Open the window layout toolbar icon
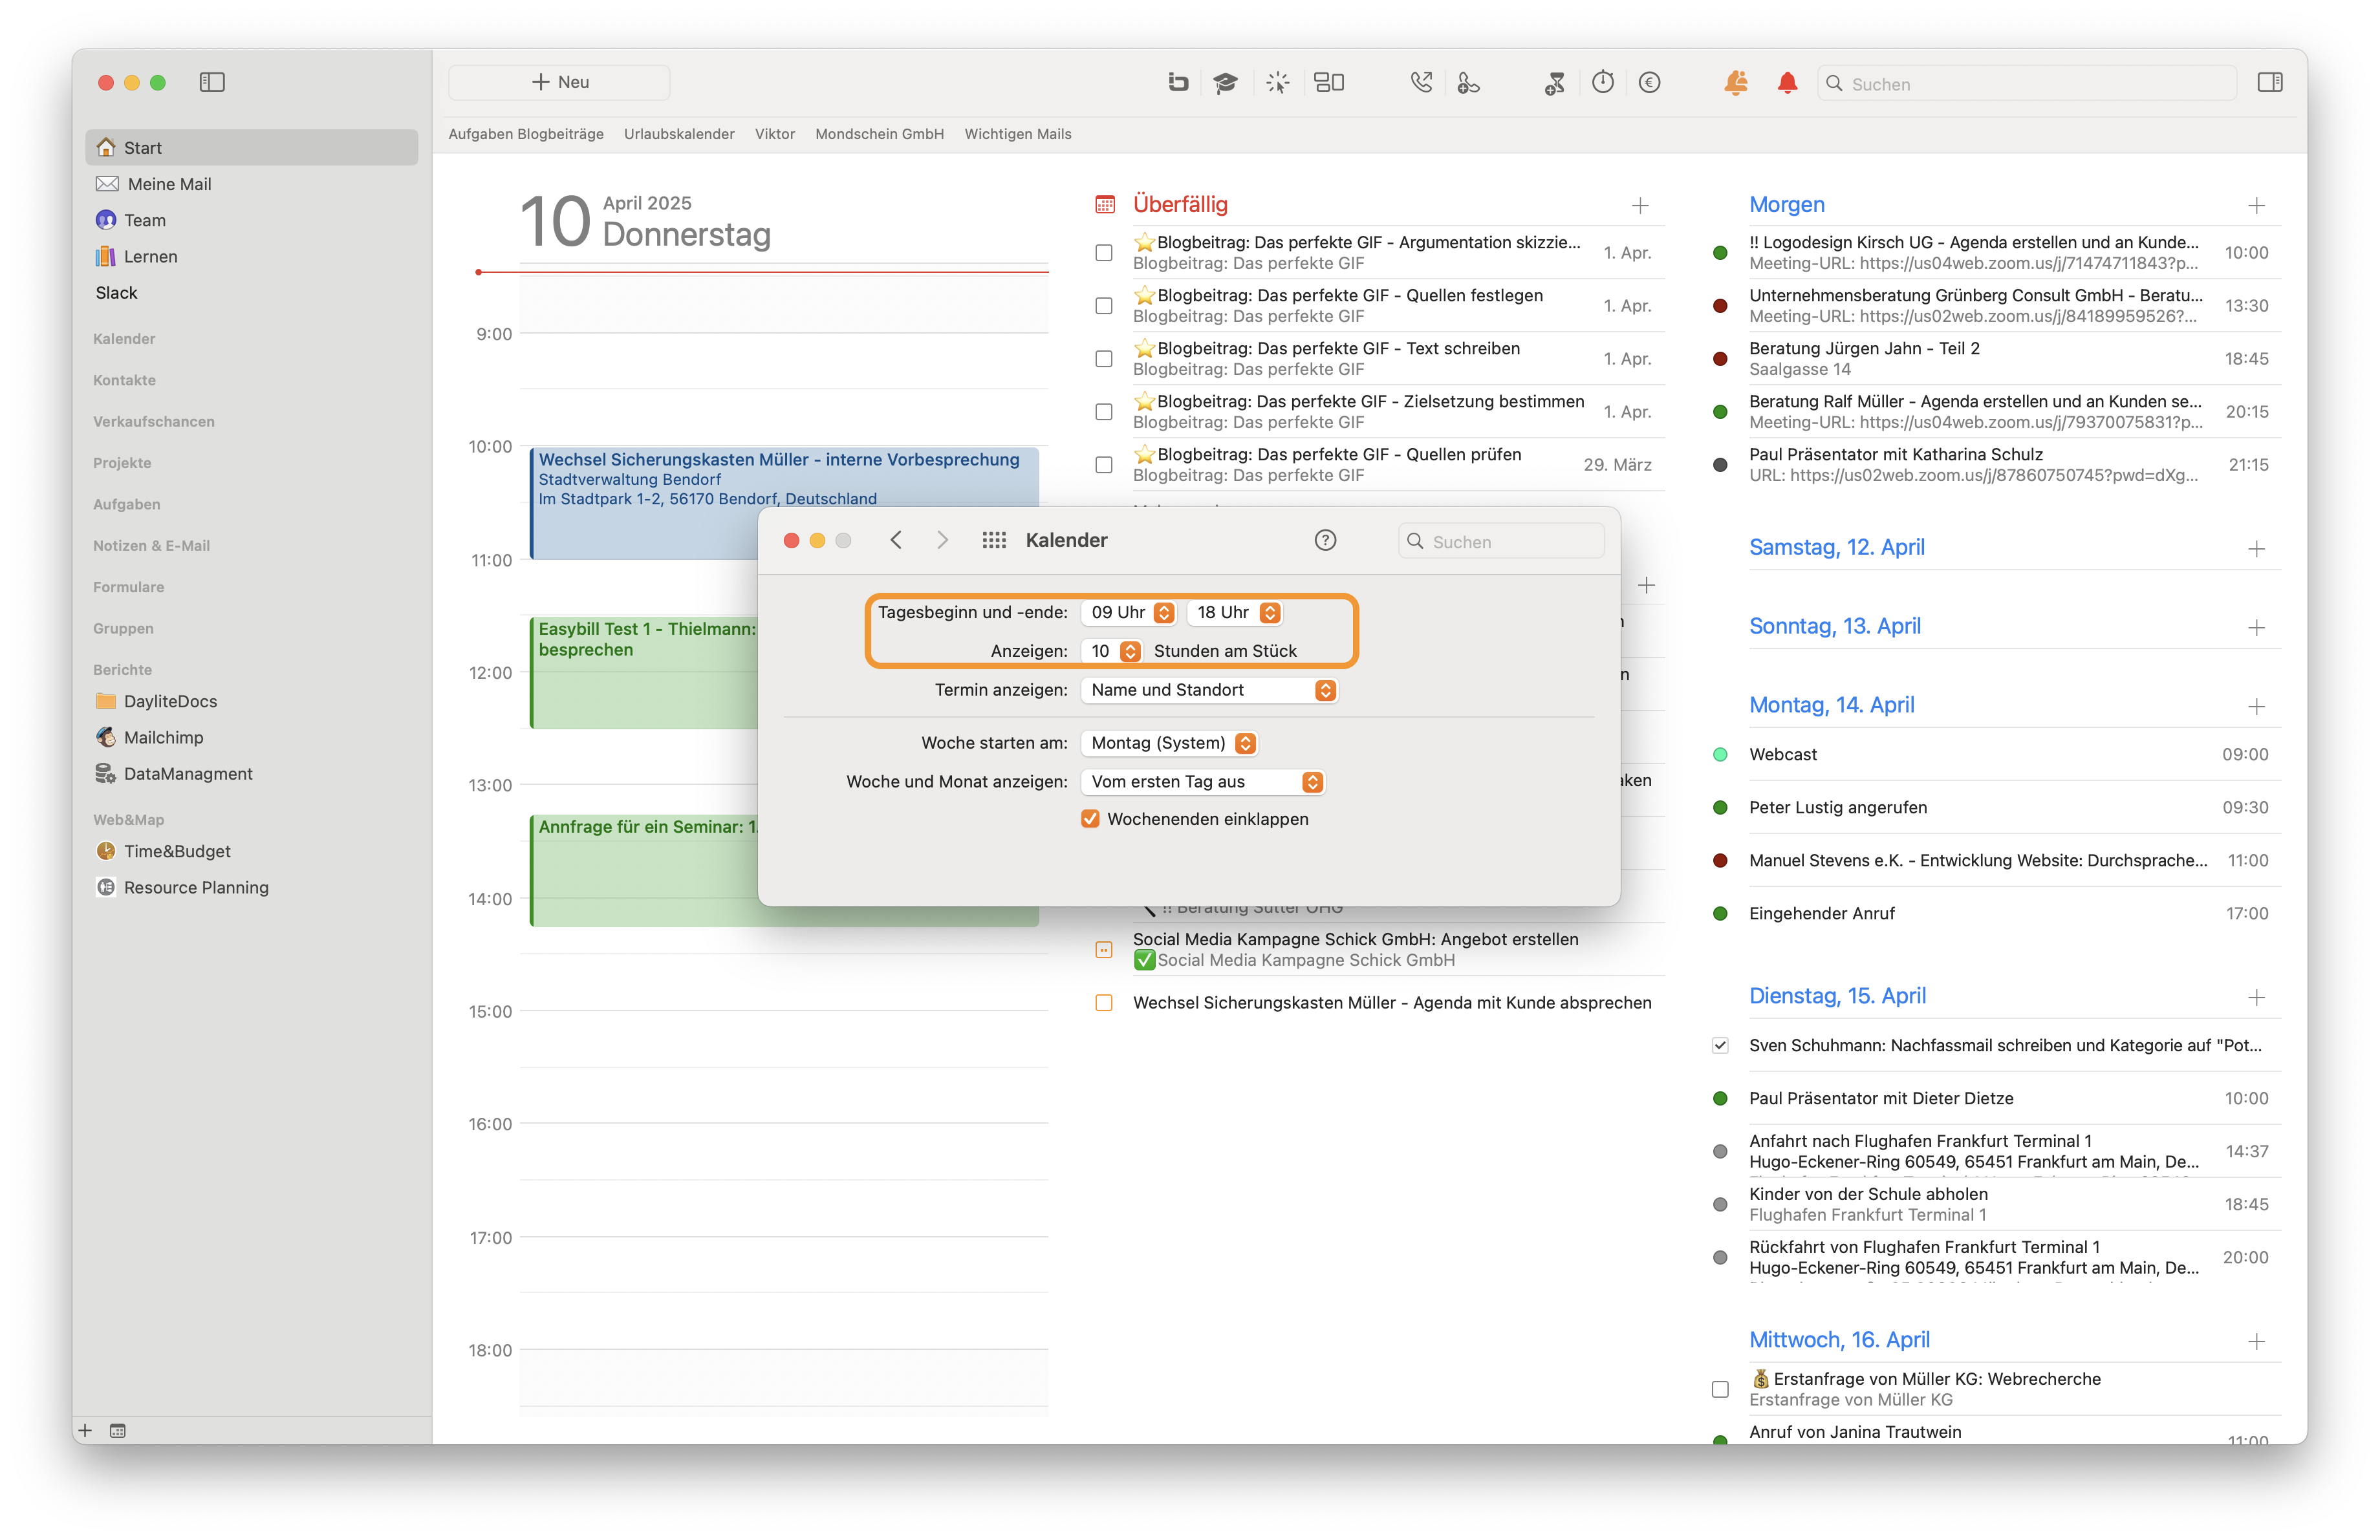Viewport: 2380px width, 1540px height. point(1329,82)
